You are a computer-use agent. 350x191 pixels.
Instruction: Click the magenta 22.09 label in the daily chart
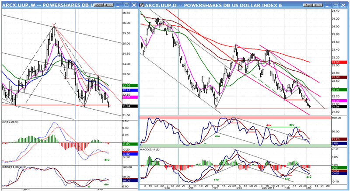(x=339, y=101)
